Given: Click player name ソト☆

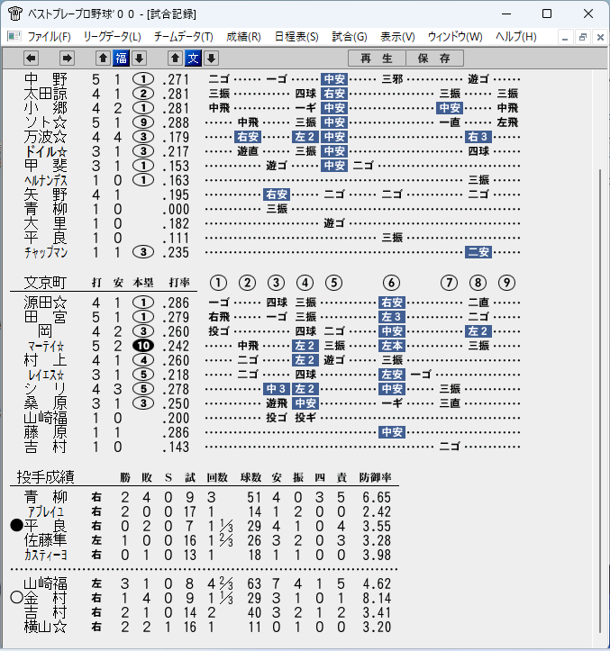Looking at the screenshot, I should tap(45, 122).
